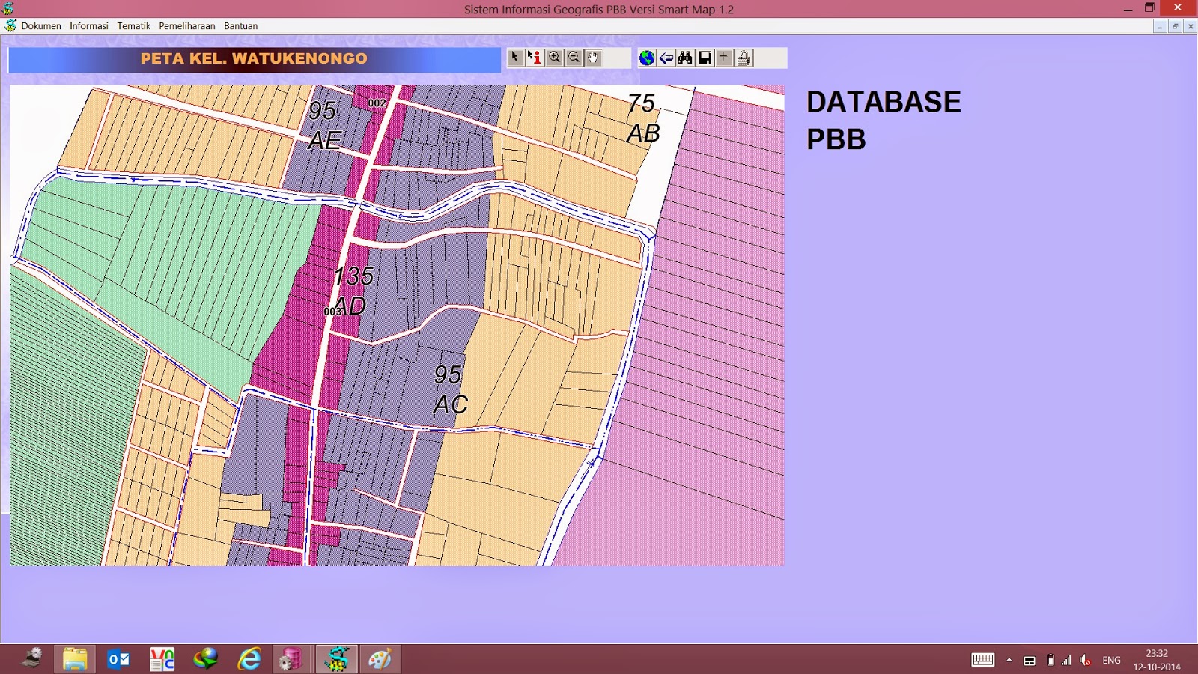This screenshot has height=674, width=1198.
Task: Activate the Zoom Out magnifier tool
Action: coord(574,58)
